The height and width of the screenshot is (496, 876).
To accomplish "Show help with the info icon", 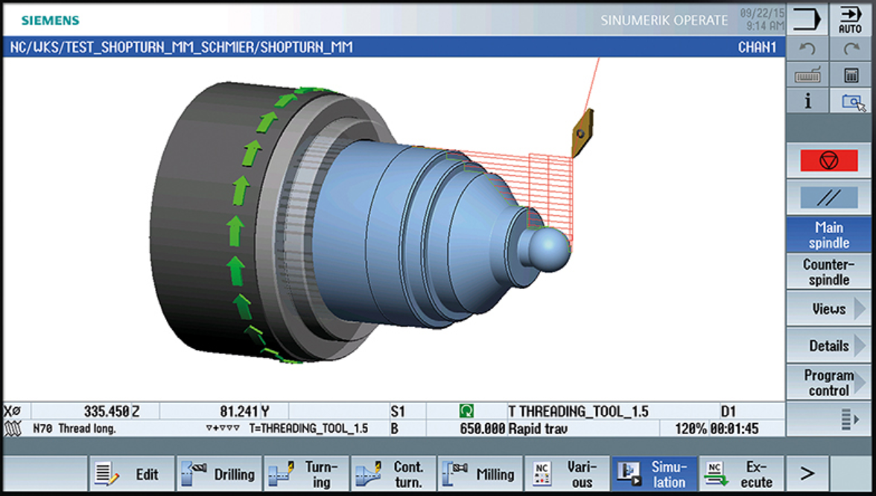I will point(807,101).
